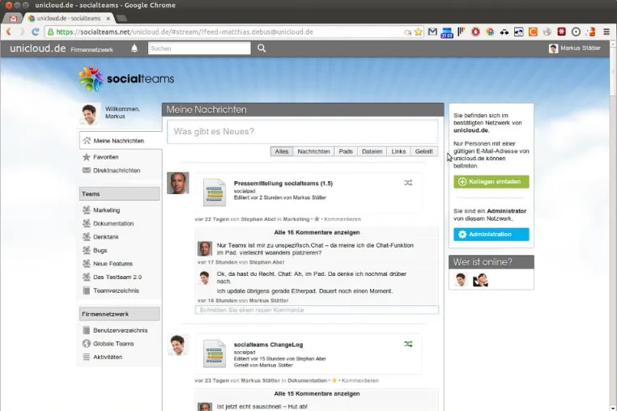
Task: Click the Administration button
Action: point(491,235)
